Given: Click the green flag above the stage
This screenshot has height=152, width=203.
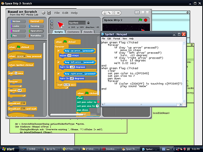Looking at the screenshot, I should [x=140, y=20].
